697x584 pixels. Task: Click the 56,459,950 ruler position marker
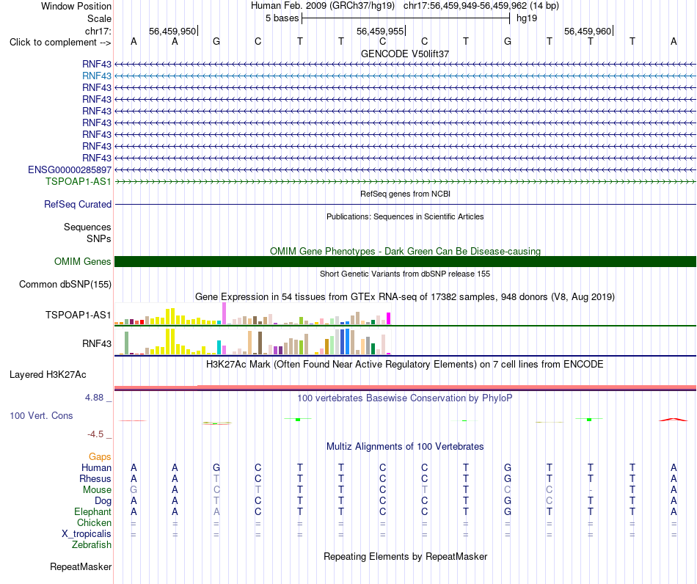pyautogui.click(x=172, y=31)
